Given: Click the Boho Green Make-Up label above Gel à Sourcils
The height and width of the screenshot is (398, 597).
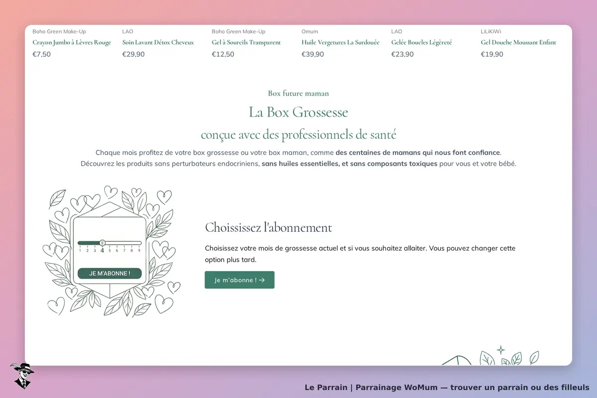Looking at the screenshot, I should click(238, 31).
